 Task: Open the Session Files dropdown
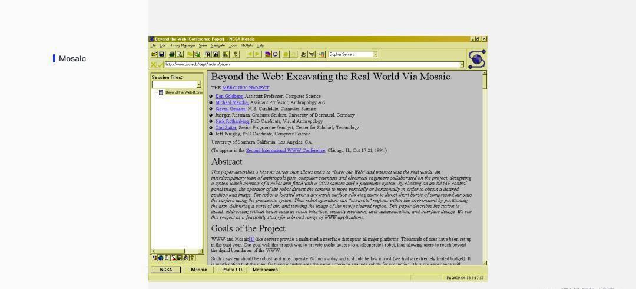click(199, 84)
